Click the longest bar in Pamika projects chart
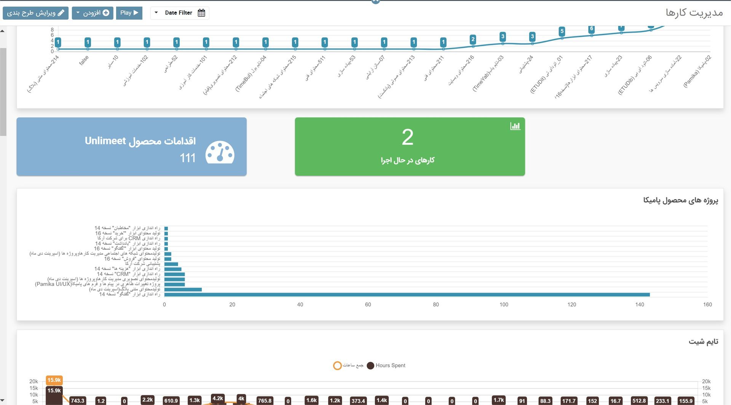 pyautogui.click(x=407, y=295)
